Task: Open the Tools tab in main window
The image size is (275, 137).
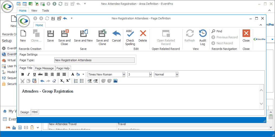Action: coord(46,11)
